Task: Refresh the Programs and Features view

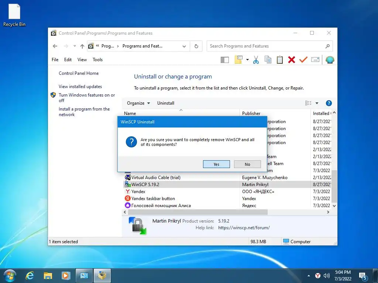Action: [x=196, y=46]
